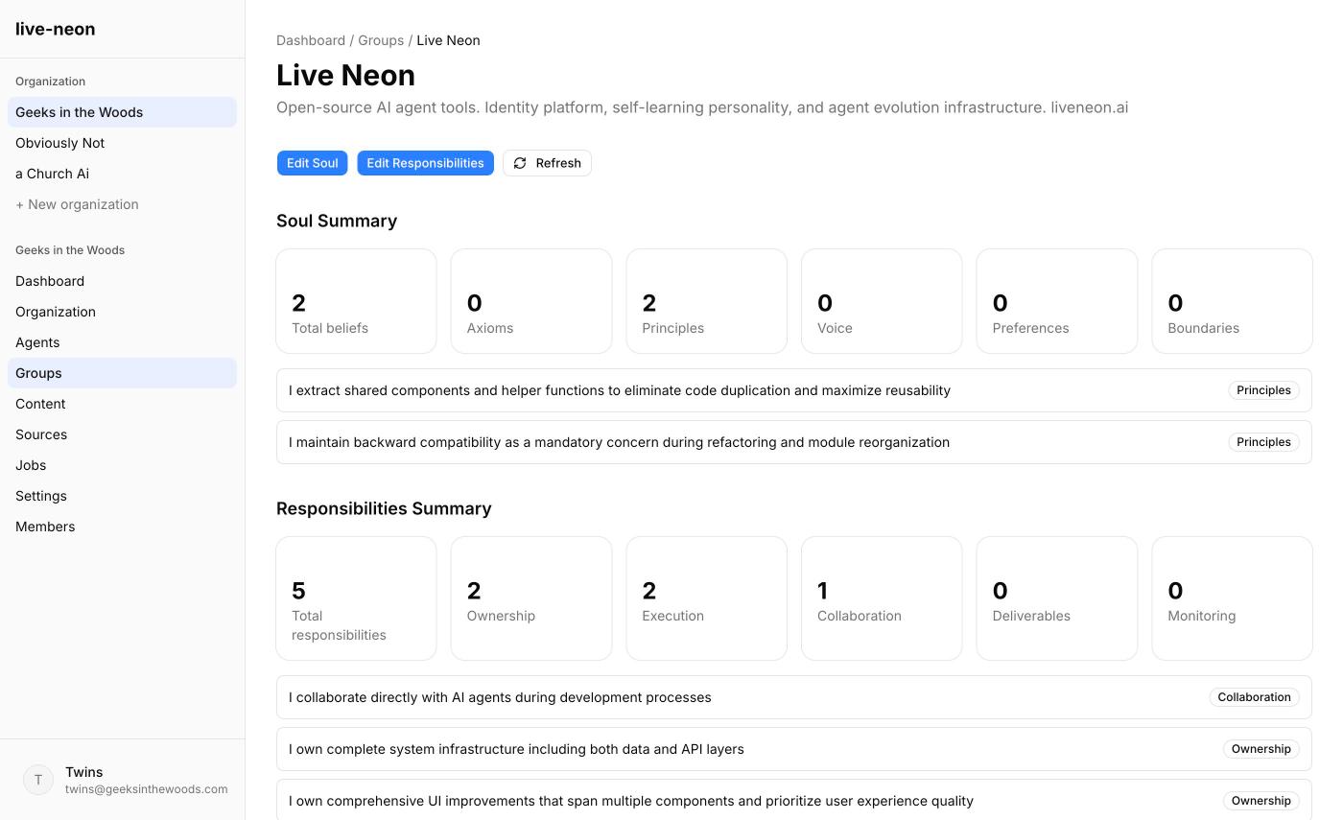Open the backward compatibility principle row

(619, 442)
